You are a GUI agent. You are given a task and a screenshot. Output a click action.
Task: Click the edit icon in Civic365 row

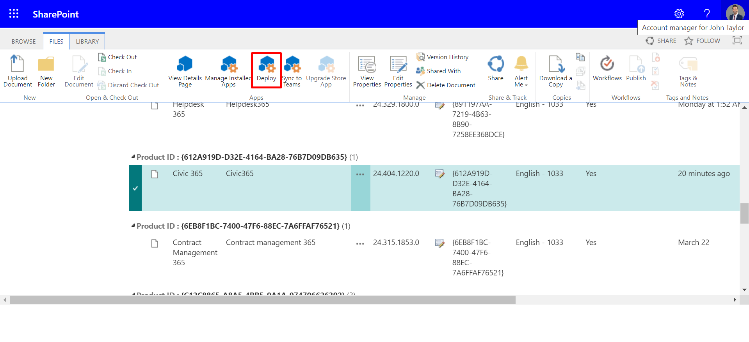[x=440, y=174]
